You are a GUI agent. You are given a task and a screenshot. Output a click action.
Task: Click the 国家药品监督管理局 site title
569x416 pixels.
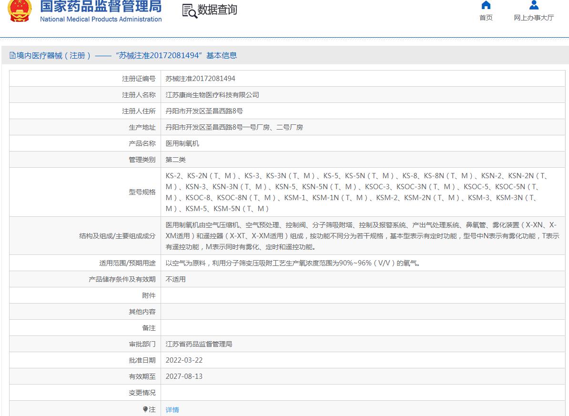[x=101, y=7]
